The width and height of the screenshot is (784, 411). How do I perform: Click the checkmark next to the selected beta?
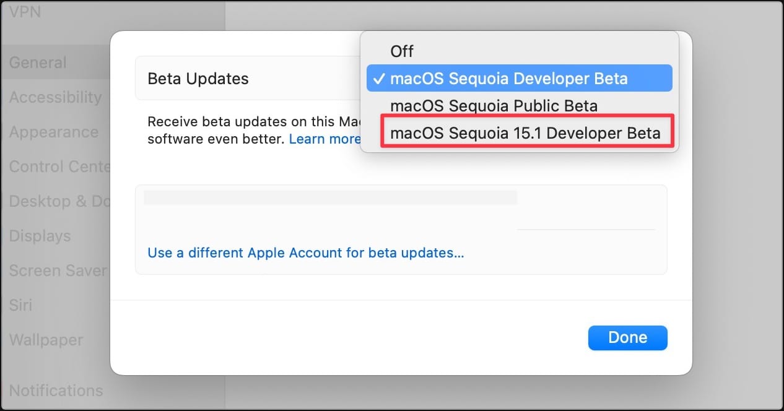coord(380,78)
